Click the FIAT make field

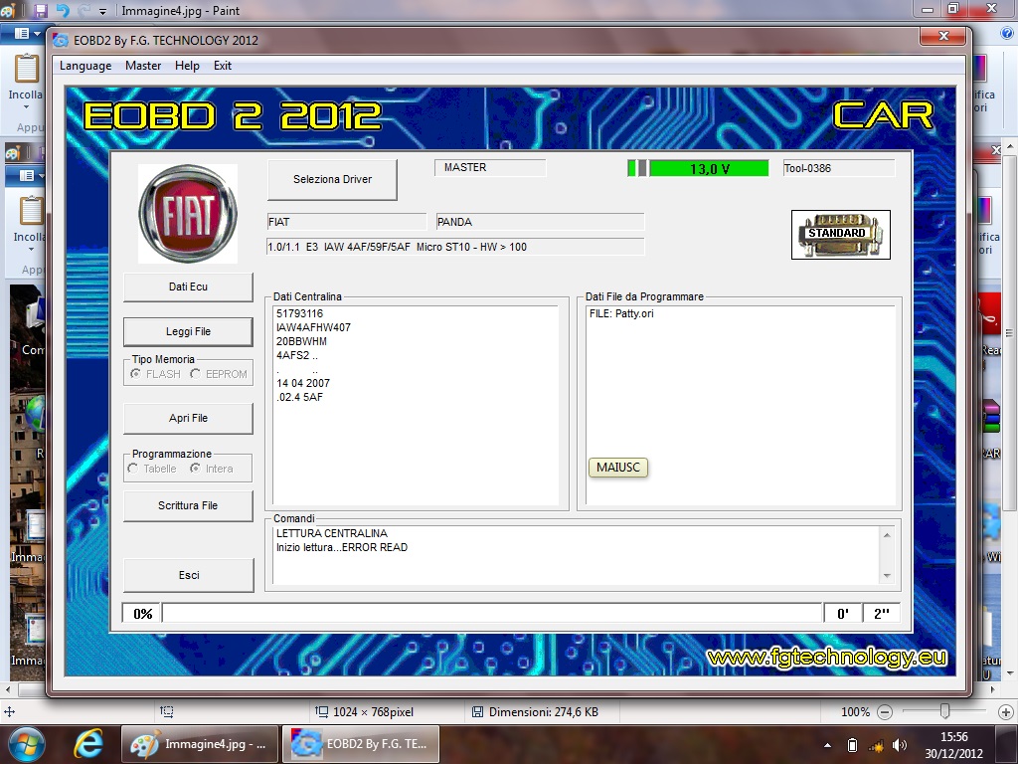click(x=347, y=222)
